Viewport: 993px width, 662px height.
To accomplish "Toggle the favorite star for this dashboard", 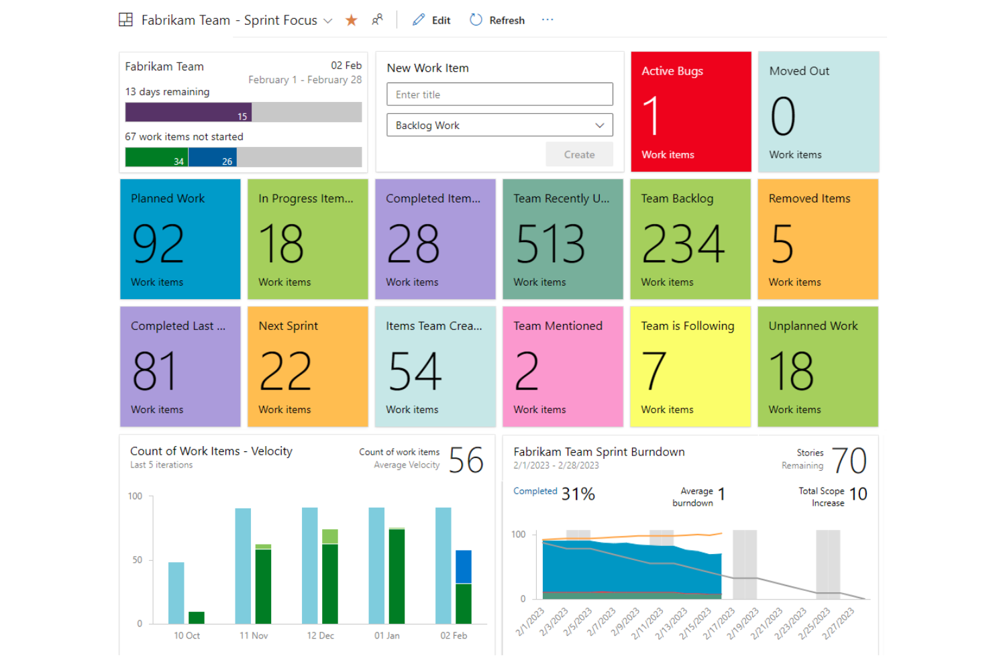I will tap(351, 20).
